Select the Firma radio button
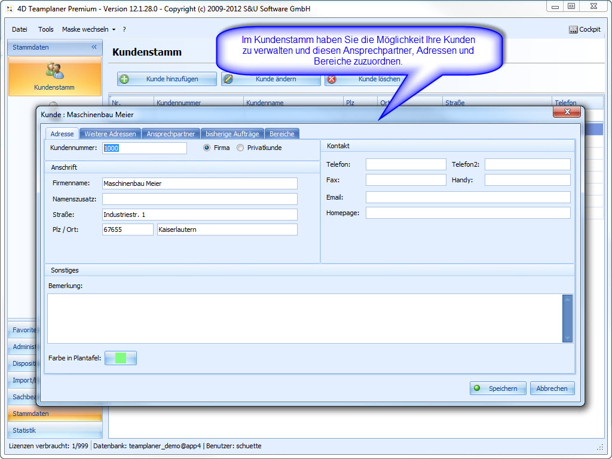This screenshot has width=612, height=459. coord(207,148)
